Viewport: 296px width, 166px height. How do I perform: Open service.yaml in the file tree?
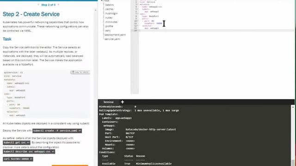coord(112,39)
